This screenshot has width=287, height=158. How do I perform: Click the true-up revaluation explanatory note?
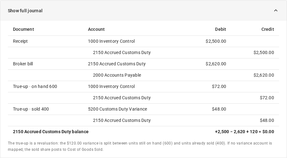140,146
